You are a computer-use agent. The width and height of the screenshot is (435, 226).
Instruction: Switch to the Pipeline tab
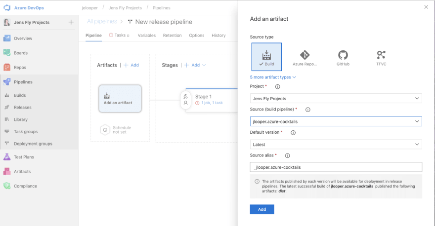tap(93, 36)
